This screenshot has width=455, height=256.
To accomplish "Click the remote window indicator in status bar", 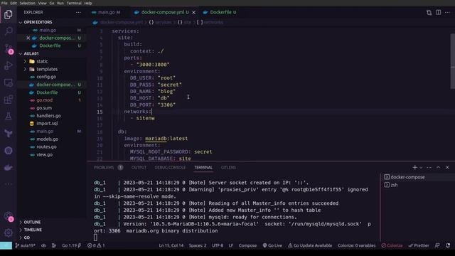I will click(x=6, y=245).
